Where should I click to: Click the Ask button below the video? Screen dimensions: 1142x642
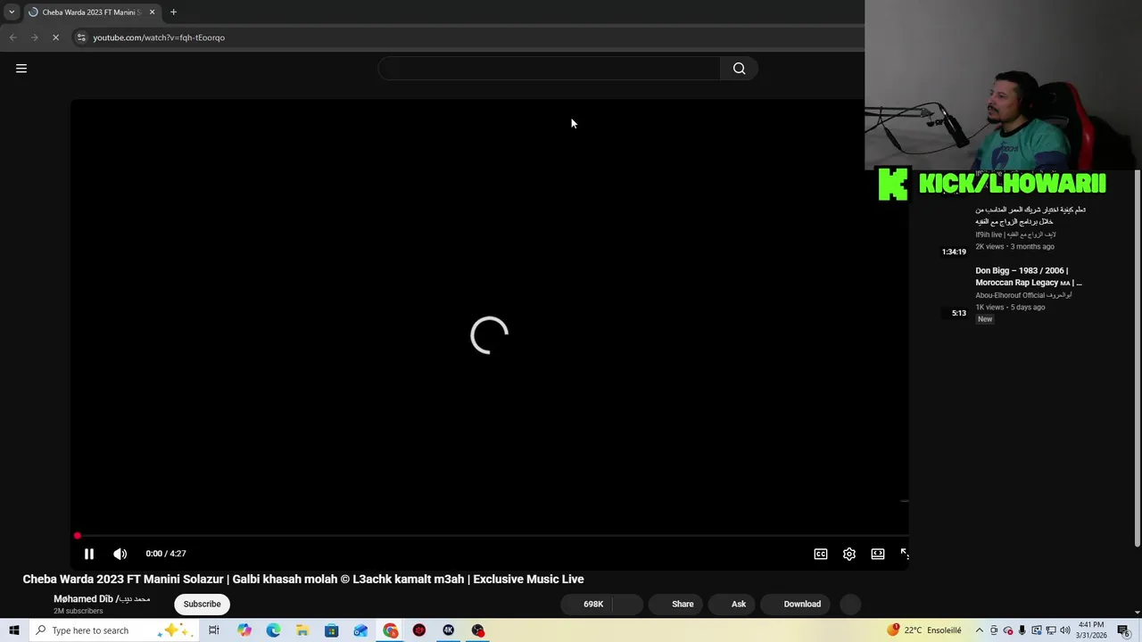coord(732,604)
